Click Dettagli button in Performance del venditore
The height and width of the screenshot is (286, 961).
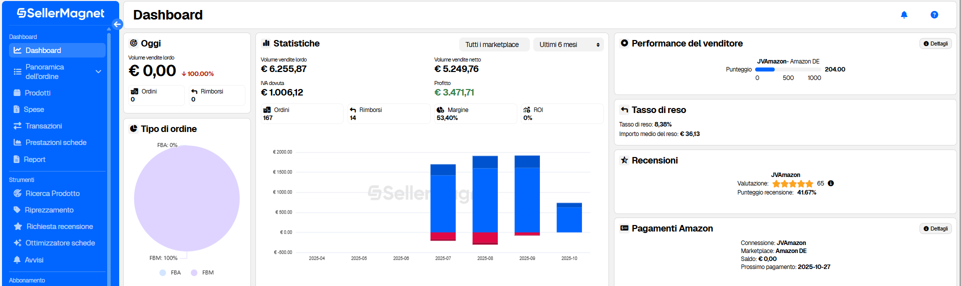(x=935, y=43)
